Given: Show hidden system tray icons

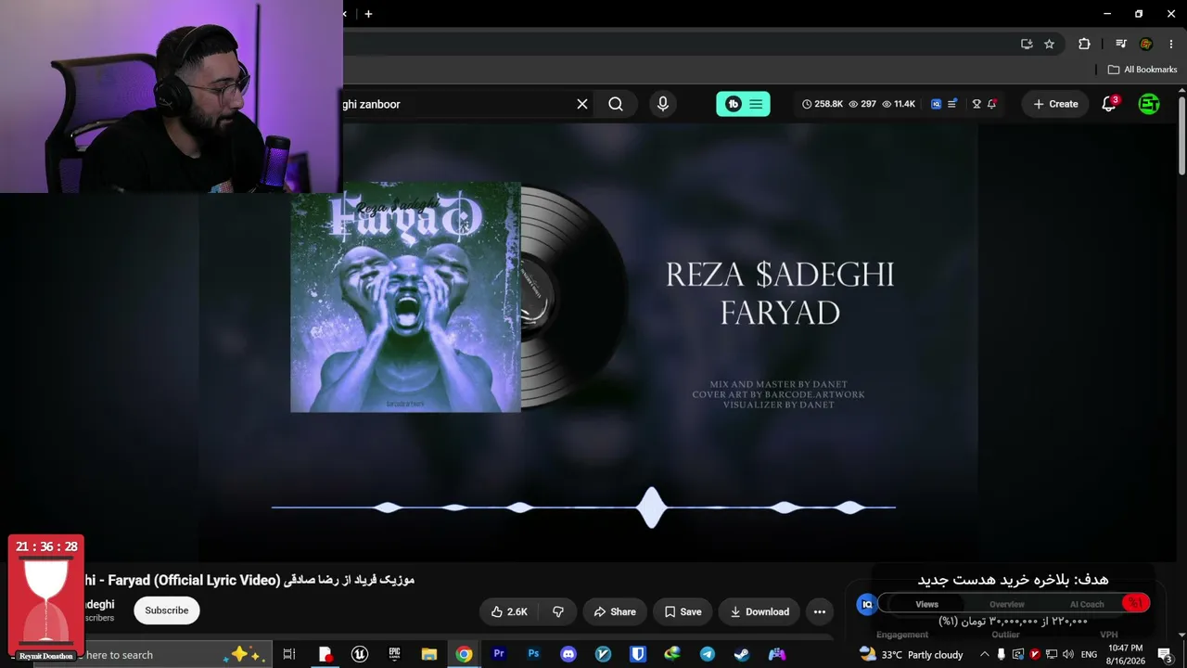Looking at the screenshot, I should [x=984, y=654].
